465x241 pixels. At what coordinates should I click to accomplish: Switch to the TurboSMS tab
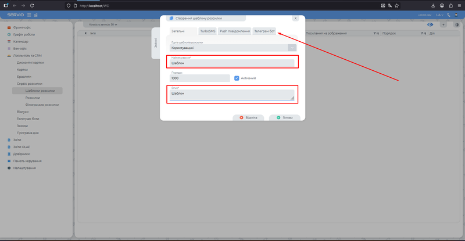pyautogui.click(x=207, y=31)
